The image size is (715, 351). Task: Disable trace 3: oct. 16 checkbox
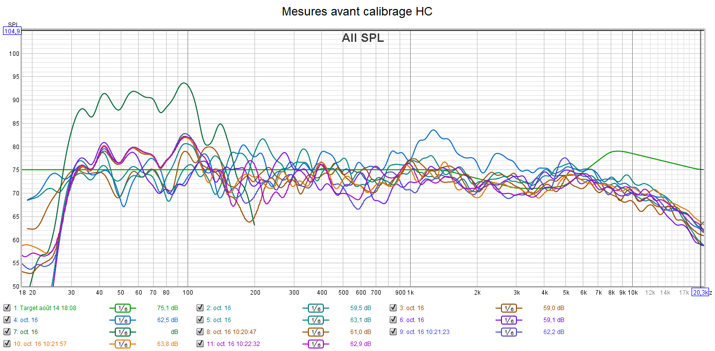[393, 308]
